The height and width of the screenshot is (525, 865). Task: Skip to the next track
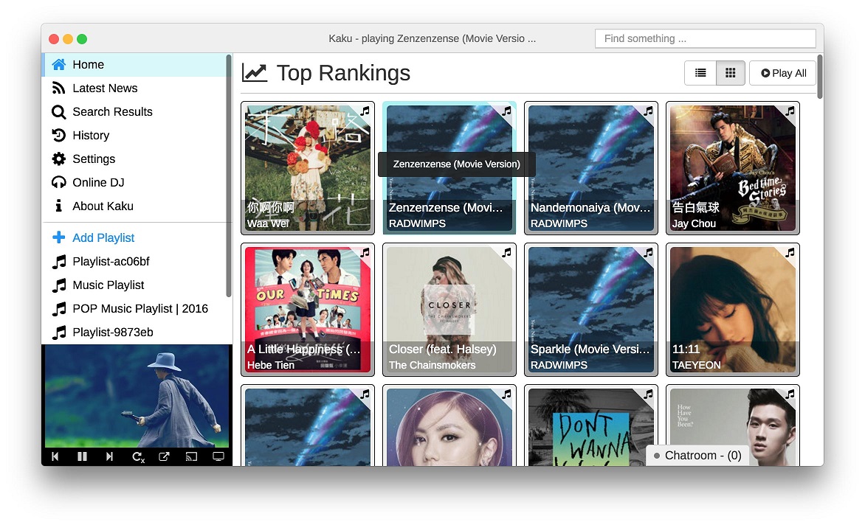point(109,457)
